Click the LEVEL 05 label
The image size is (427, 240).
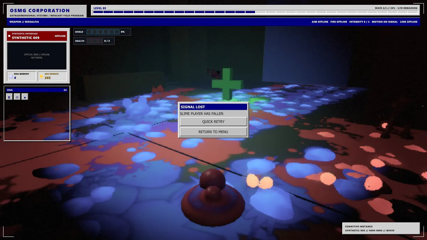click(100, 8)
